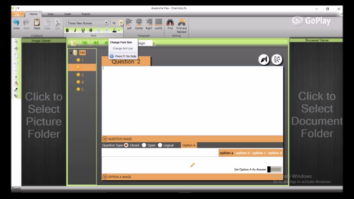Image resolution: width=354 pixels, height=199 pixels.
Task: Click the Find binoculars icon
Action: tap(170, 22)
